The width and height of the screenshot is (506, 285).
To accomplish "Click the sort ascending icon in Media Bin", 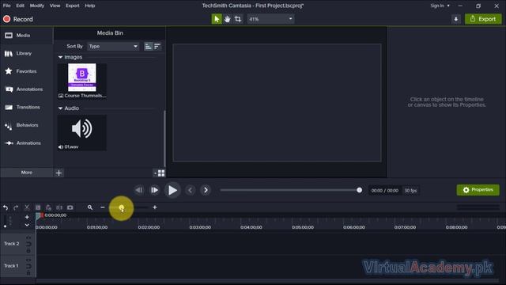I will 148,47.
